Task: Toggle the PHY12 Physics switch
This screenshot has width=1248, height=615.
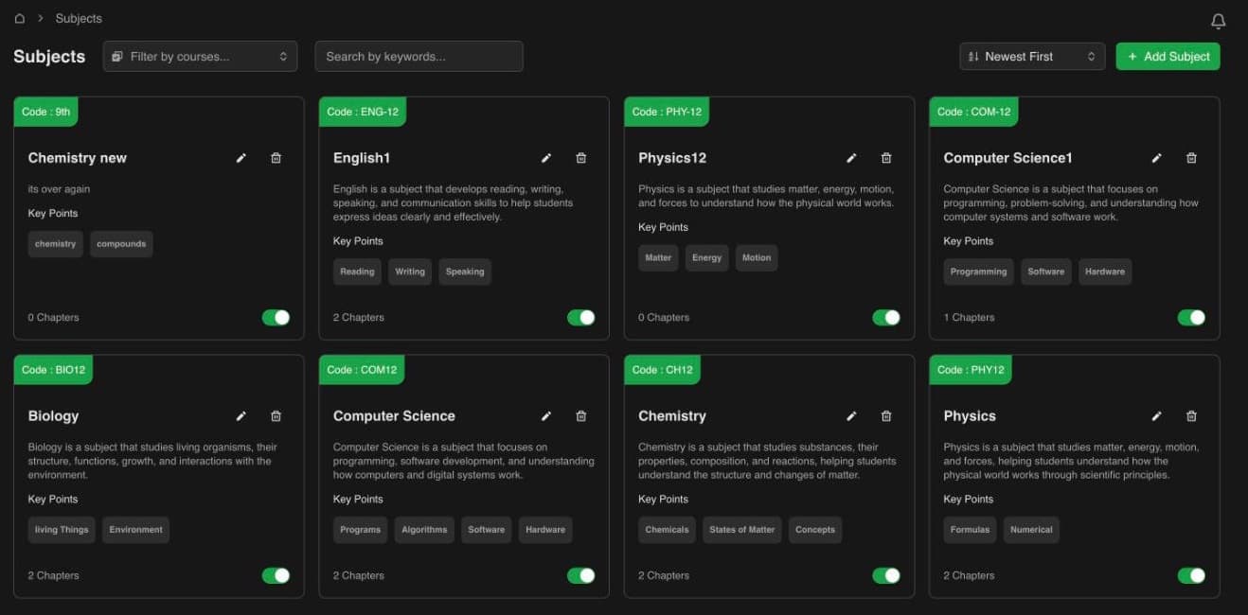Action: click(1191, 575)
